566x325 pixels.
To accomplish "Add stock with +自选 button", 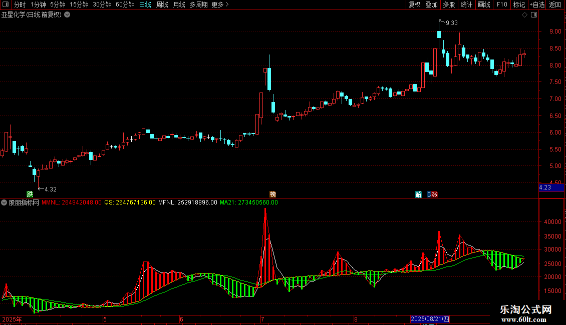I will coord(537,4).
